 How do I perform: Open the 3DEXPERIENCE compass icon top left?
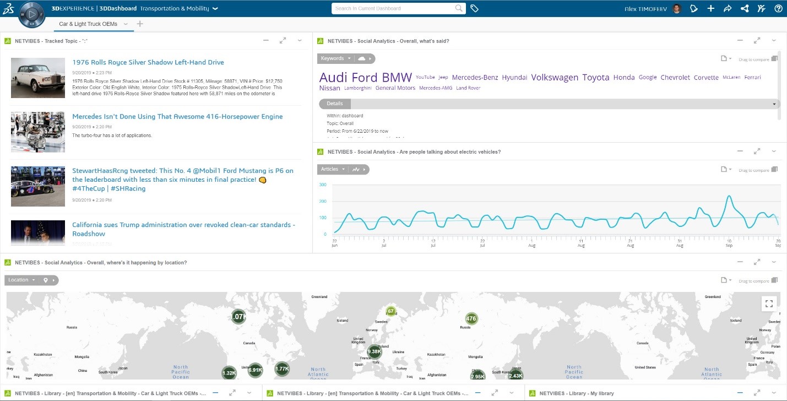coord(31,15)
